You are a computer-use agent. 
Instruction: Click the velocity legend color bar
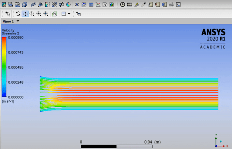pyautogui.click(x=4, y=67)
